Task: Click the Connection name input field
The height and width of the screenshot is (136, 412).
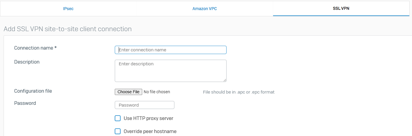Action: pos(171,50)
